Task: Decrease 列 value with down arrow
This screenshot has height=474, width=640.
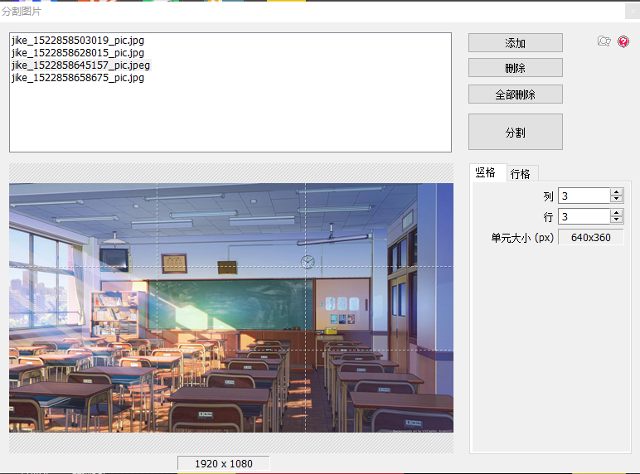Action: click(x=616, y=200)
